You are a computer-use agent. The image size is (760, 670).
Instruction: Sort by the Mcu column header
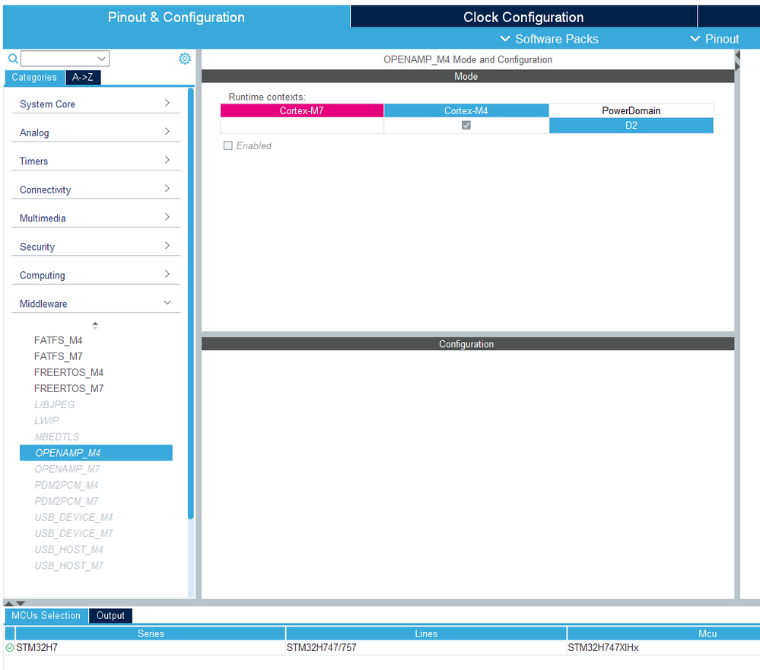pyautogui.click(x=708, y=633)
